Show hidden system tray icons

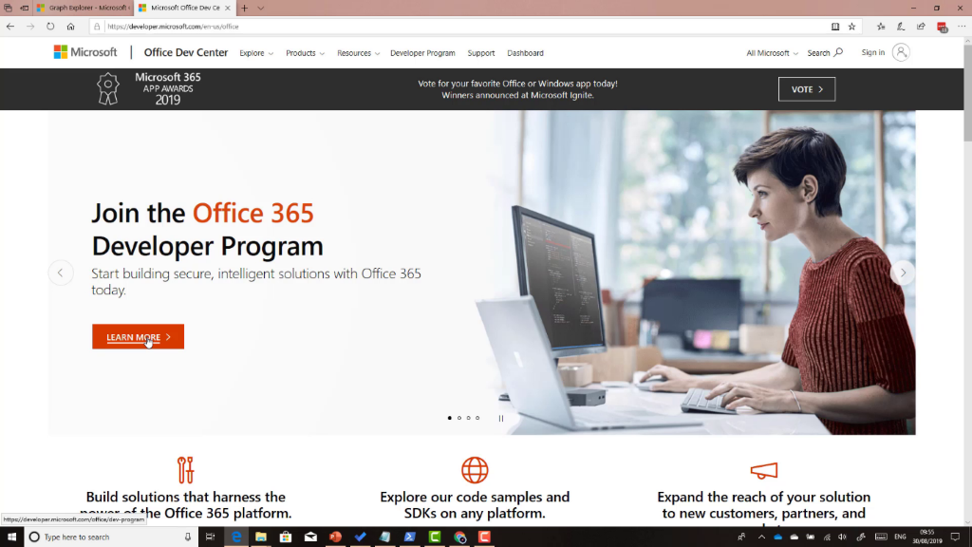click(761, 538)
